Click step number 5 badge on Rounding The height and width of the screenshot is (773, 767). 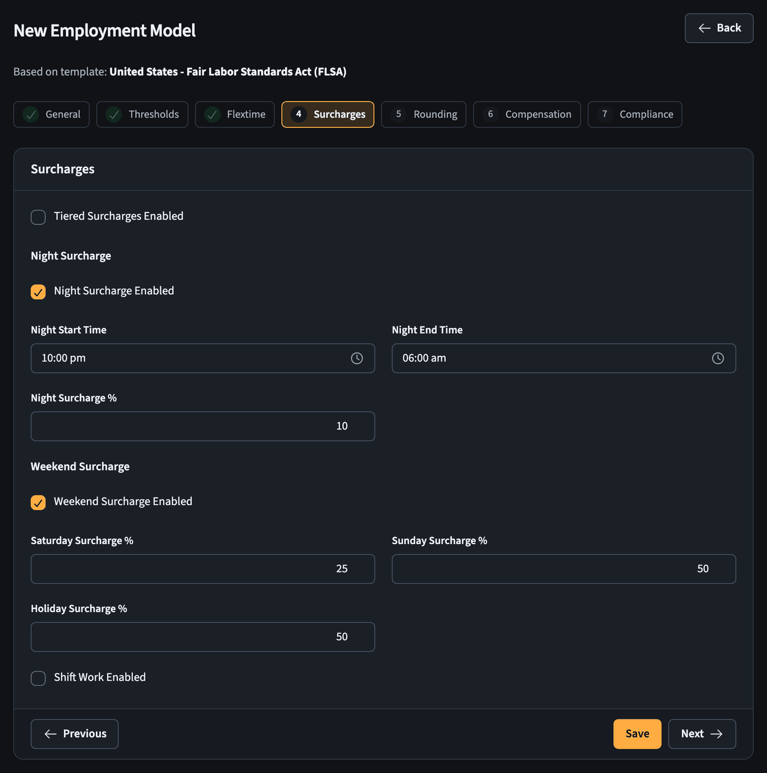(x=398, y=114)
